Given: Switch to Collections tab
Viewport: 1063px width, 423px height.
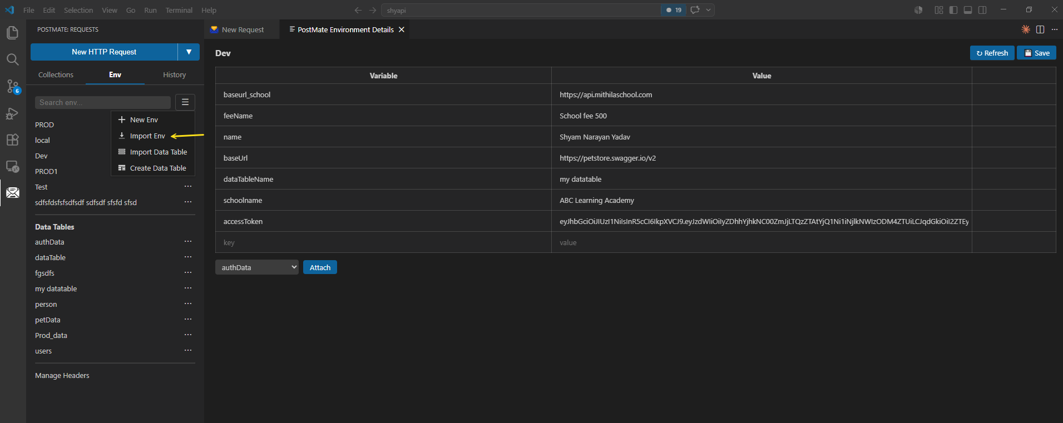Looking at the screenshot, I should [x=56, y=74].
